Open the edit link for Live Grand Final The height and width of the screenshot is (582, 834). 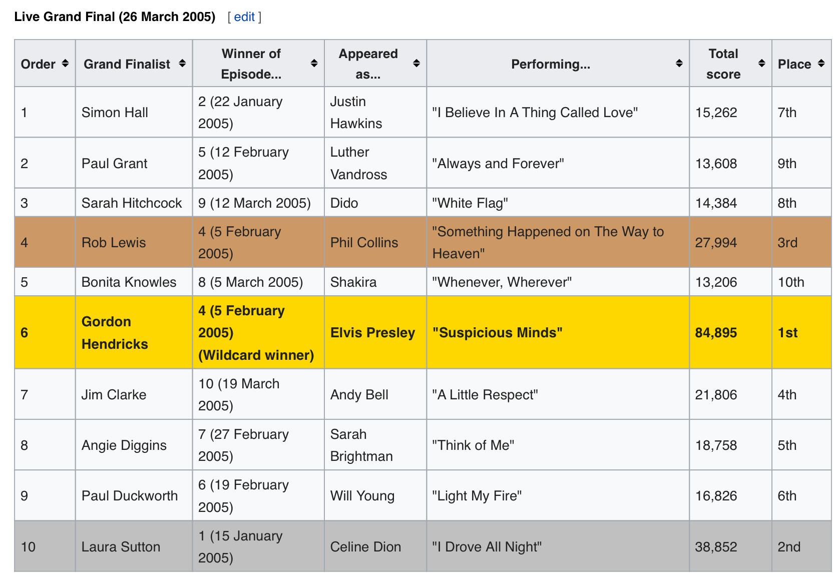point(244,17)
